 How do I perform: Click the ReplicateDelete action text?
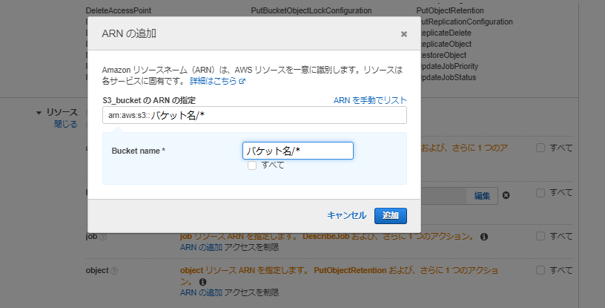coord(446,33)
